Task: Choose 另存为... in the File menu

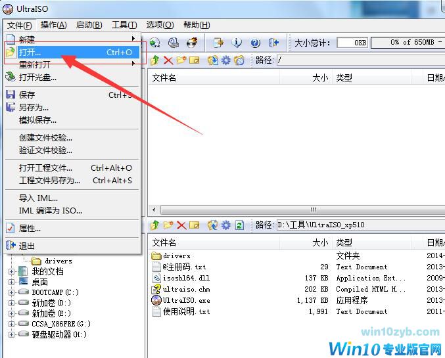Action: click(x=34, y=107)
